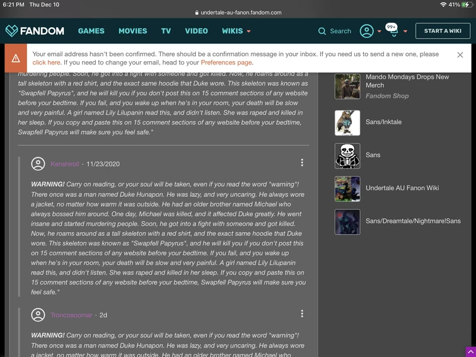Open the GAMES nav item

coord(91,31)
